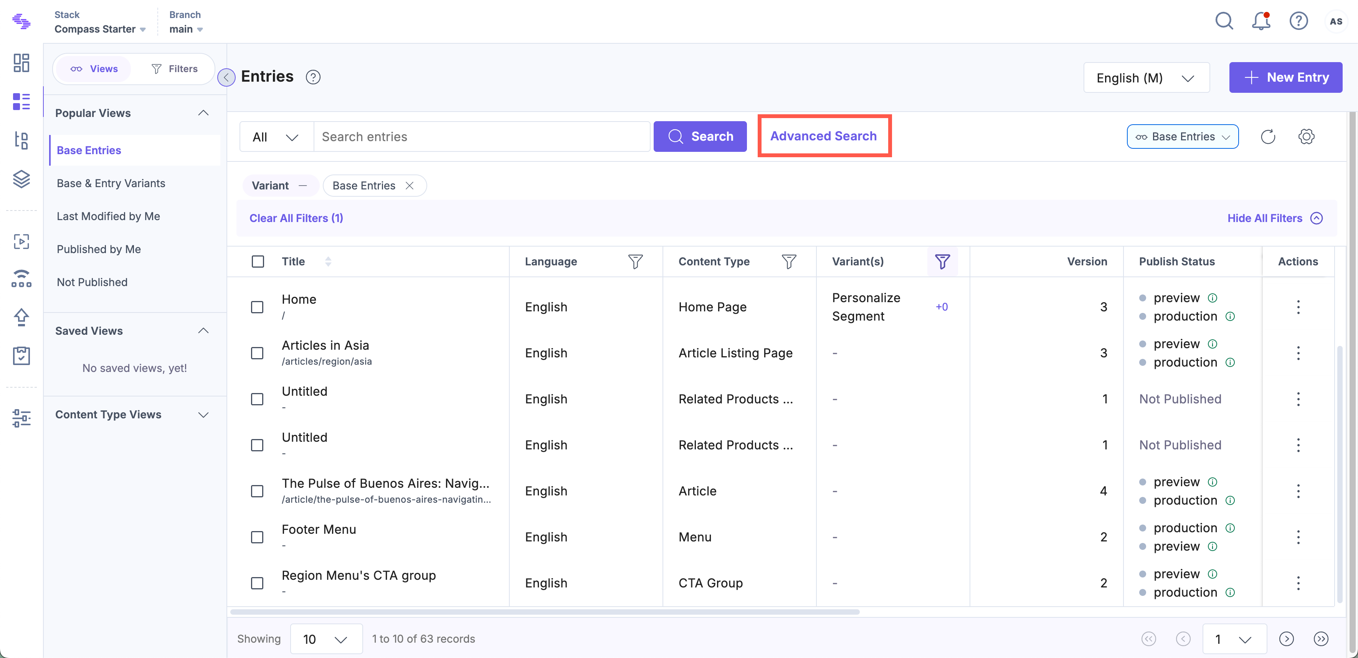Open the Dashboard sidebar icon
Image resolution: width=1358 pixels, height=658 pixels.
(21, 63)
